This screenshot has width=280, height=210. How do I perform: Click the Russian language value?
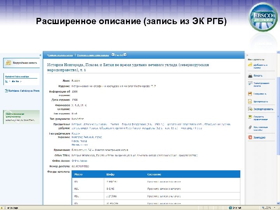tap(76, 81)
